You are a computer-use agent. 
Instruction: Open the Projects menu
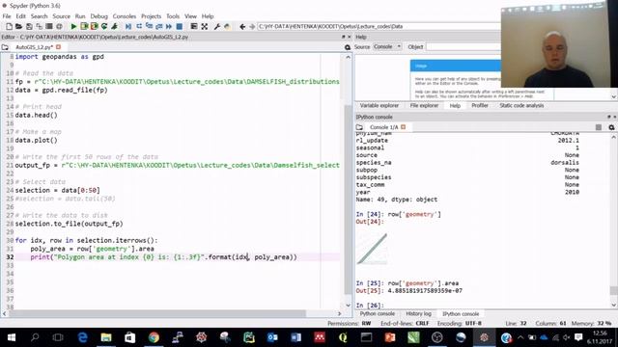click(151, 16)
